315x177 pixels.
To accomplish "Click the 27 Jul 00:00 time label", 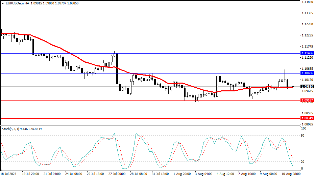I will pyautogui.click(x=117, y=174).
